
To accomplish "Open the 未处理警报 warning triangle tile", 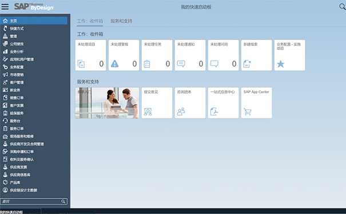I will tap(124, 55).
